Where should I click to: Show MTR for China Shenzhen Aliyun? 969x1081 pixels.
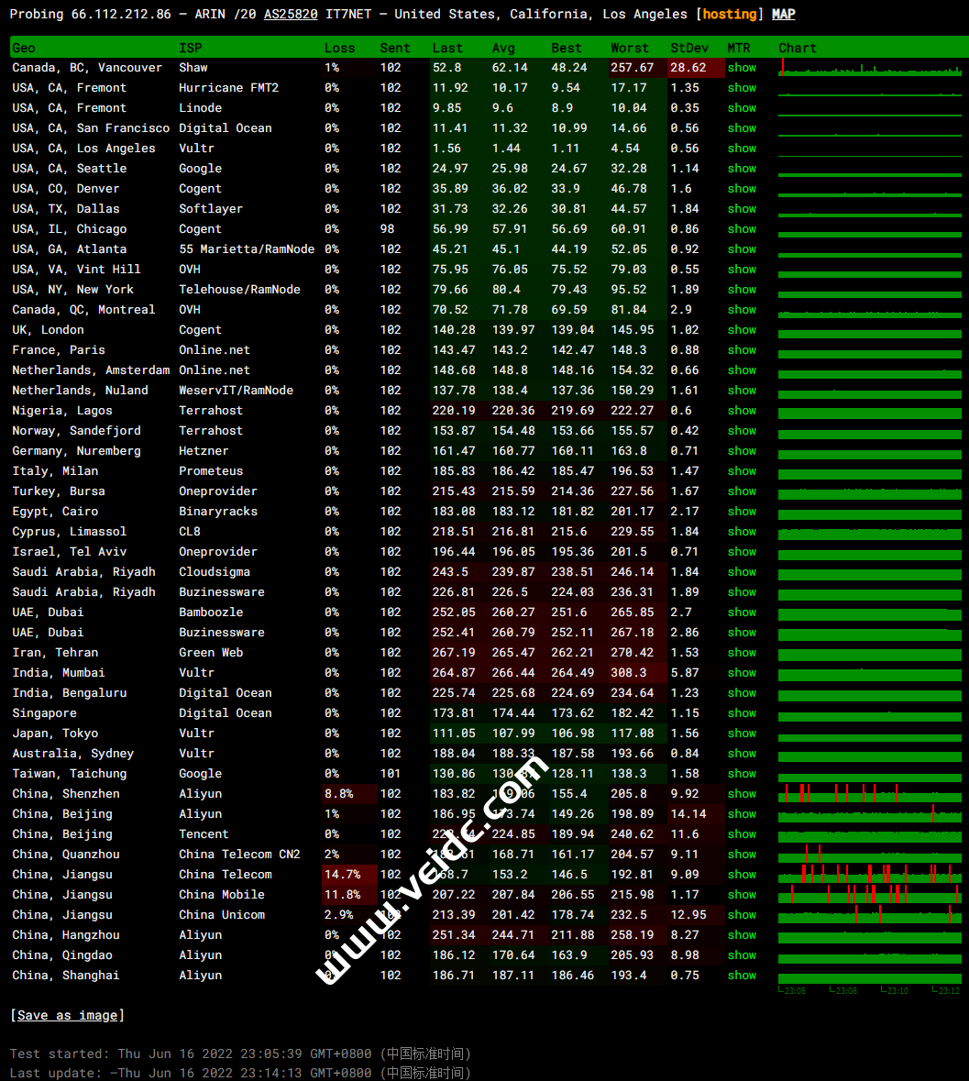click(742, 794)
